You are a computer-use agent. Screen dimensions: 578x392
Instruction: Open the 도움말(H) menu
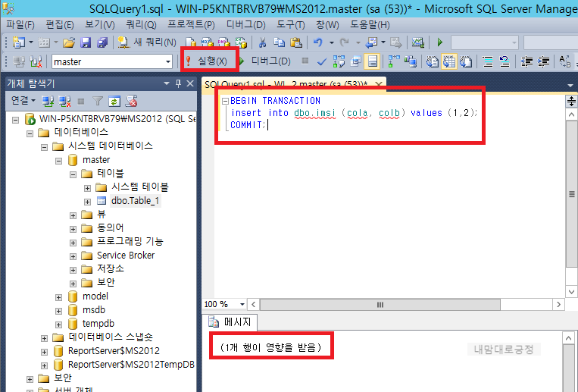[x=370, y=25]
